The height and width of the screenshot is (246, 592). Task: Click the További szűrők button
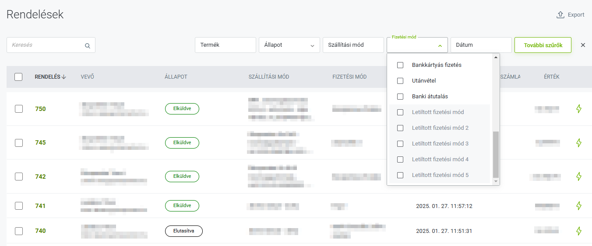tap(543, 45)
